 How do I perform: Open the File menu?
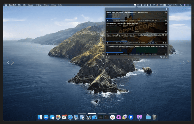point(19,5)
